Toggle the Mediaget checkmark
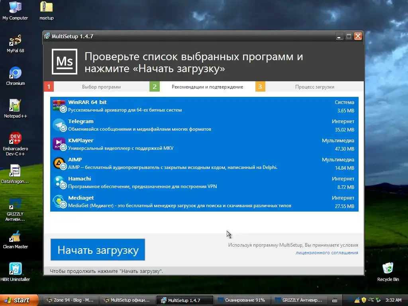408x306 pixels. point(63,205)
